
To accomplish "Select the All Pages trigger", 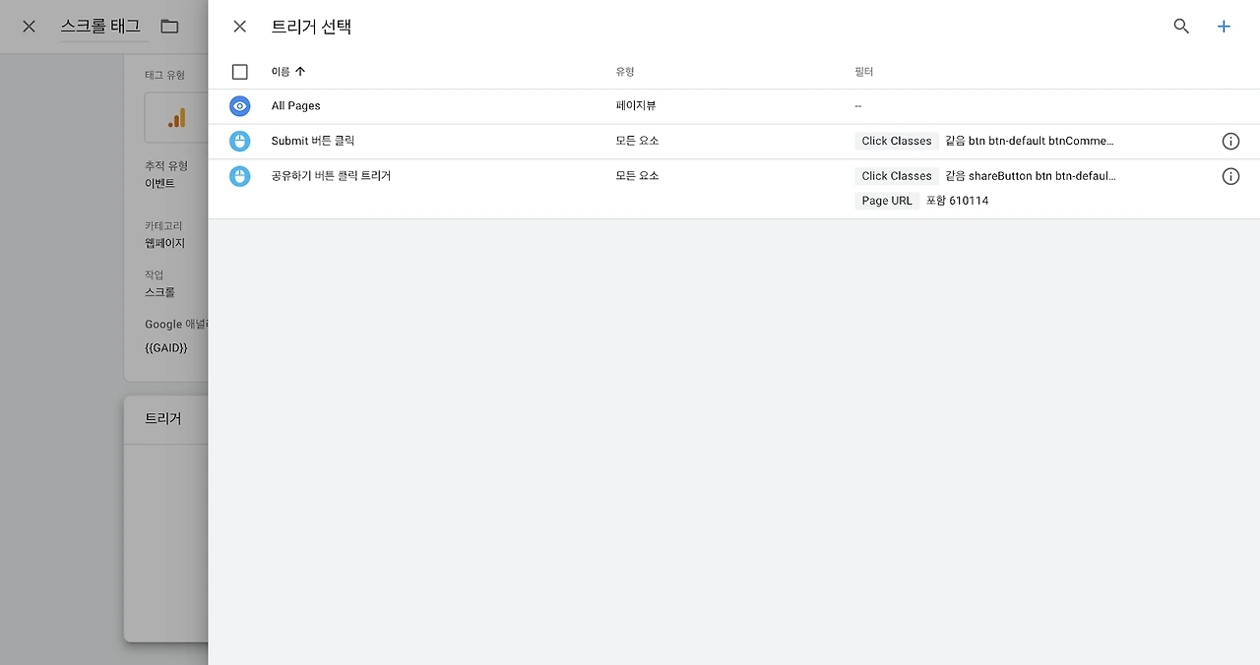I will [x=734, y=106].
